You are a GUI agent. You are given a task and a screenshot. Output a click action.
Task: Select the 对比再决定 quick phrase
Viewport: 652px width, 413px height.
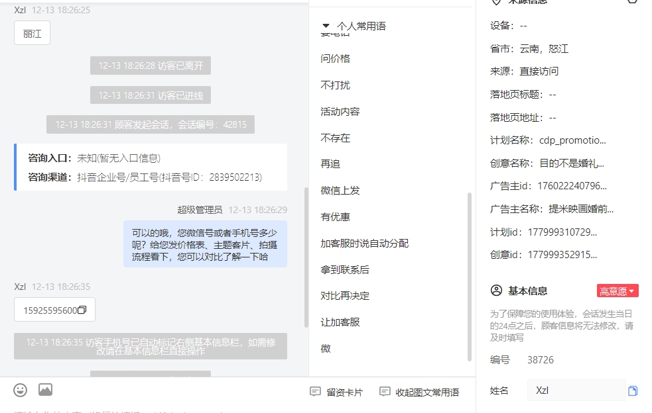(x=345, y=296)
